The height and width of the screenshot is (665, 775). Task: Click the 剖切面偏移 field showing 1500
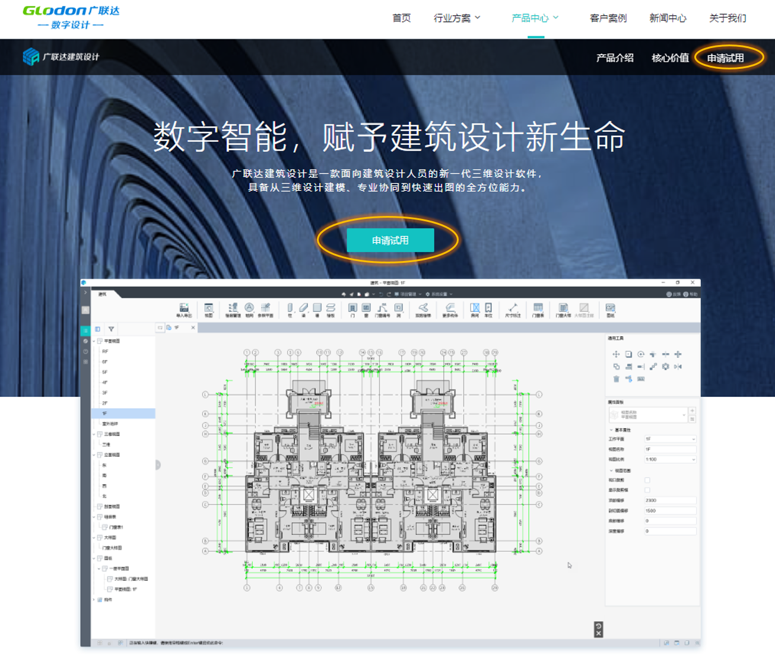tap(670, 511)
